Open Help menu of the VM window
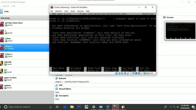The image size is (196, 110). tap(88, 11)
